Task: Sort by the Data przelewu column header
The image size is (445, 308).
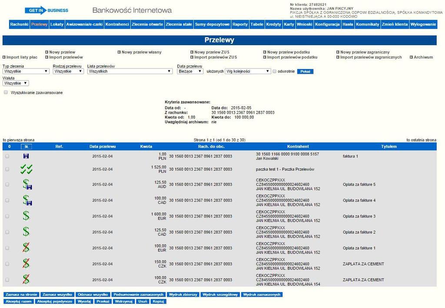Action: click(103, 147)
